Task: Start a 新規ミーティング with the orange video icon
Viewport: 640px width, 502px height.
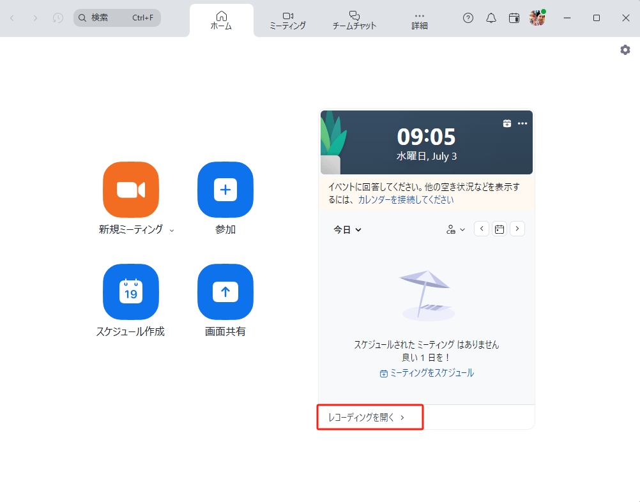Action: point(130,190)
